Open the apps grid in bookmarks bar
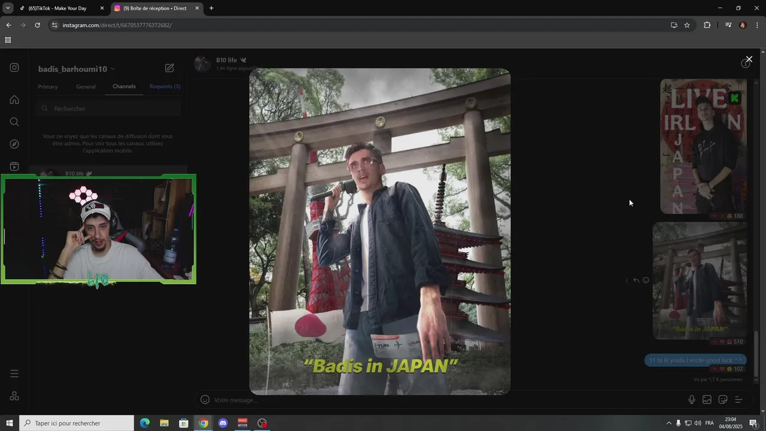 click(8, 40)
